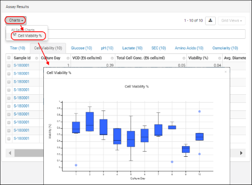The width and height of the screenshot is (252, 185).
Task: Switch to the Lactate (10) tab
Action: pyautogui.click(x=133, y=48)
